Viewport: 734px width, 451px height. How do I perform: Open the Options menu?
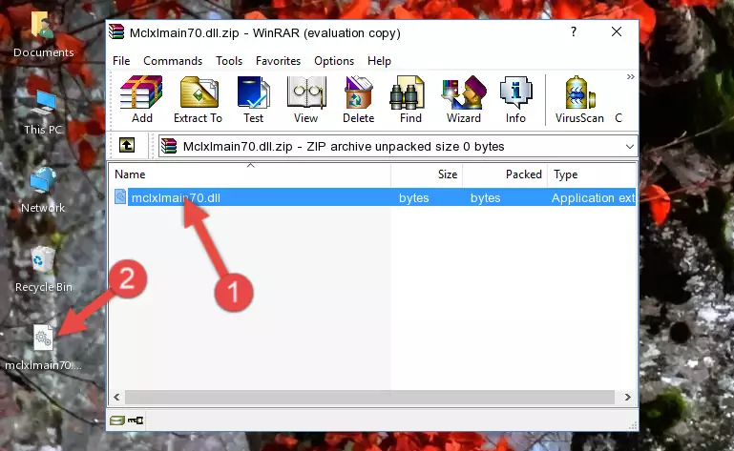(x=334, y=61)
